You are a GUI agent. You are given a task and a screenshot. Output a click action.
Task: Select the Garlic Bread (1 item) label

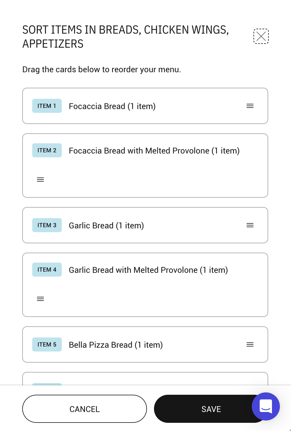tap(106, 225)
